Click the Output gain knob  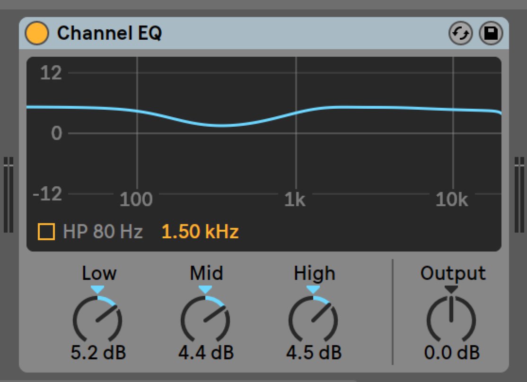[451, 319]
